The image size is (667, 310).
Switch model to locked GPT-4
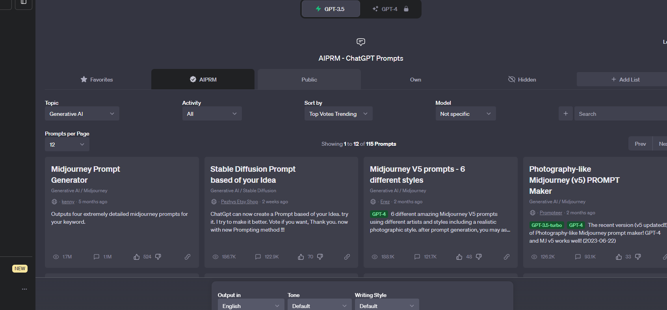(x=390, y=9)
